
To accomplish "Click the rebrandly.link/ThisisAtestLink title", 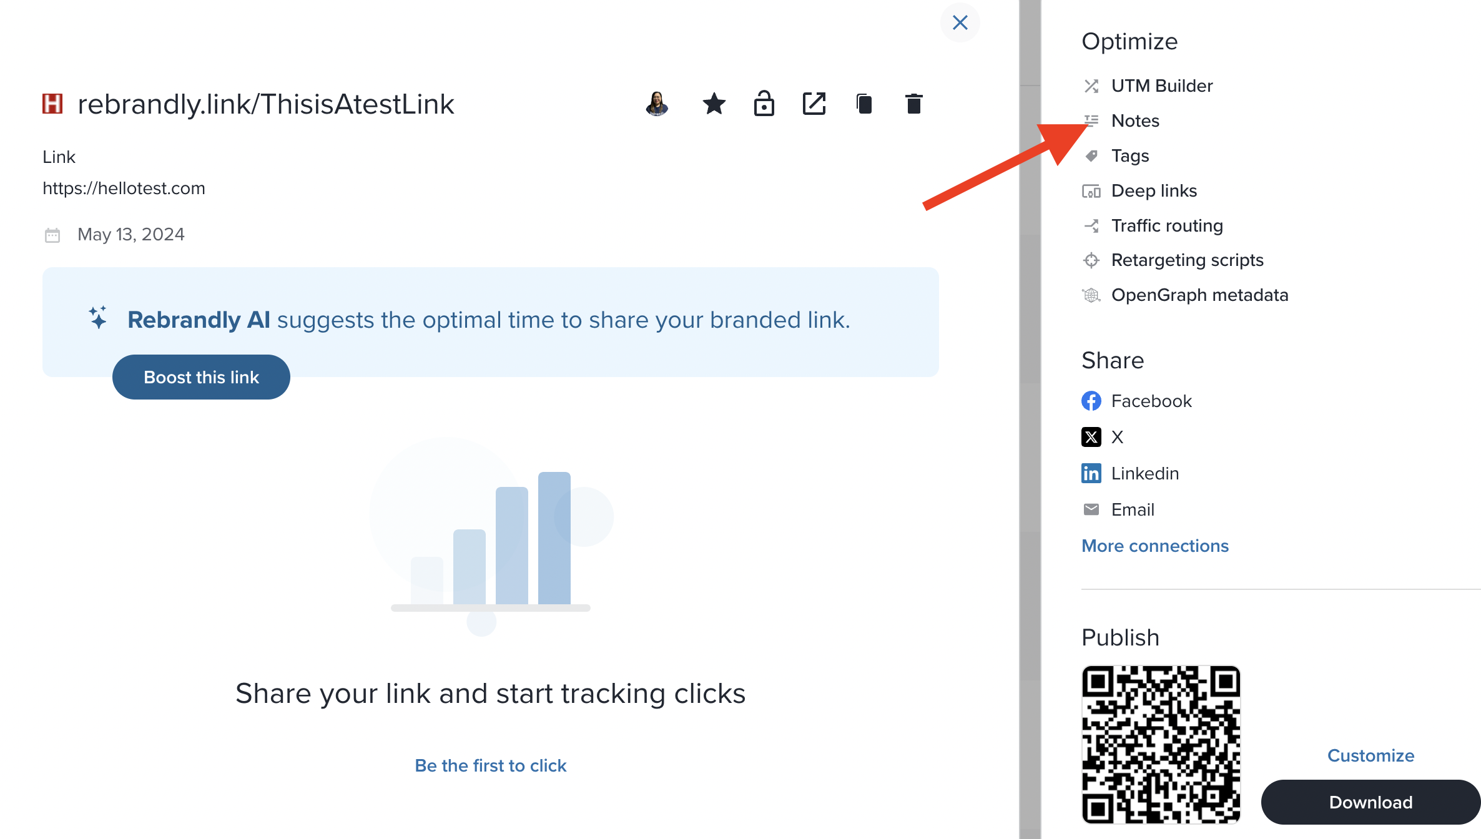I will click(266, 104).
